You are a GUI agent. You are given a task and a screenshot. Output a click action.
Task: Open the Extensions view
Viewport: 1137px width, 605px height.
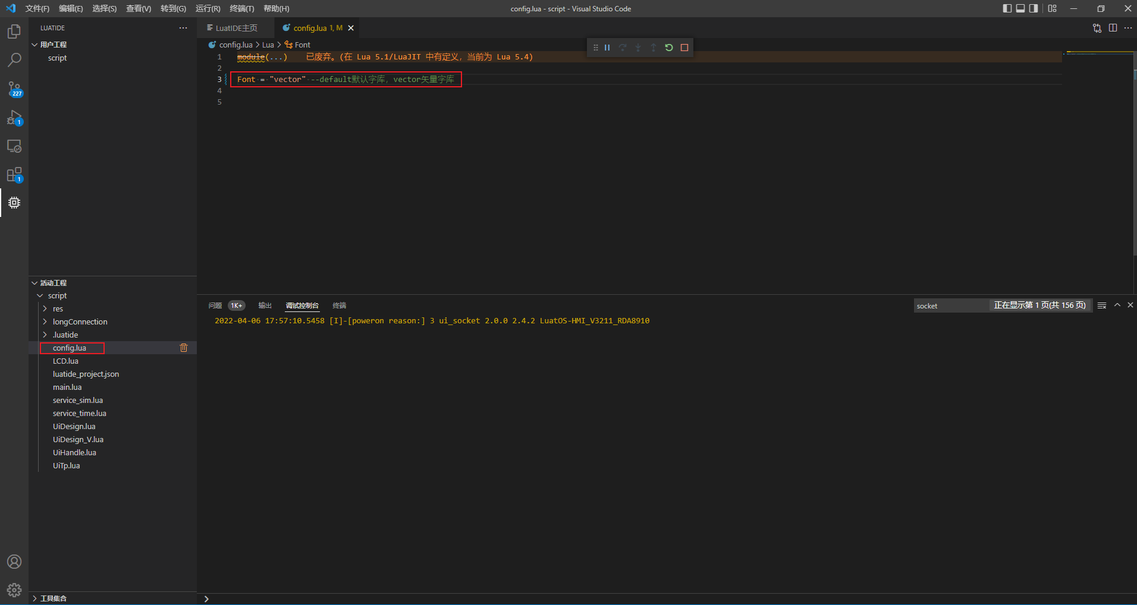(x=14, y=175)
